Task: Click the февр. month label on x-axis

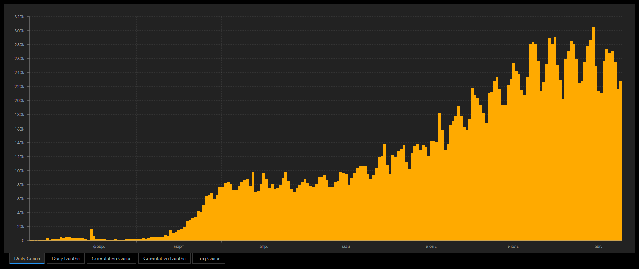Action: tap(99, 247)
